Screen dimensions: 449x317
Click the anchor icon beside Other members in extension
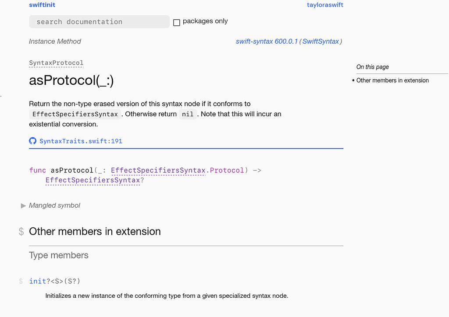pyautogui.click(x=21, y=231)
